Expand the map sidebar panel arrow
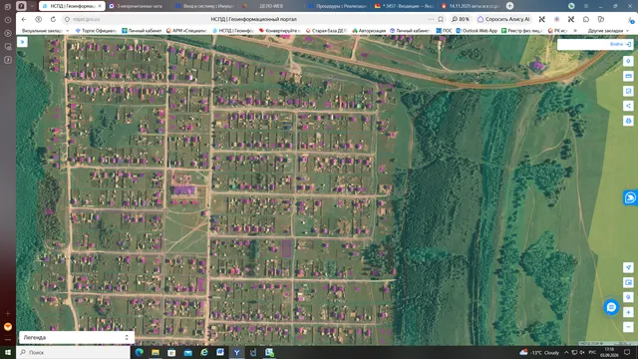The image size is (638, 359). tap(22, 42)
